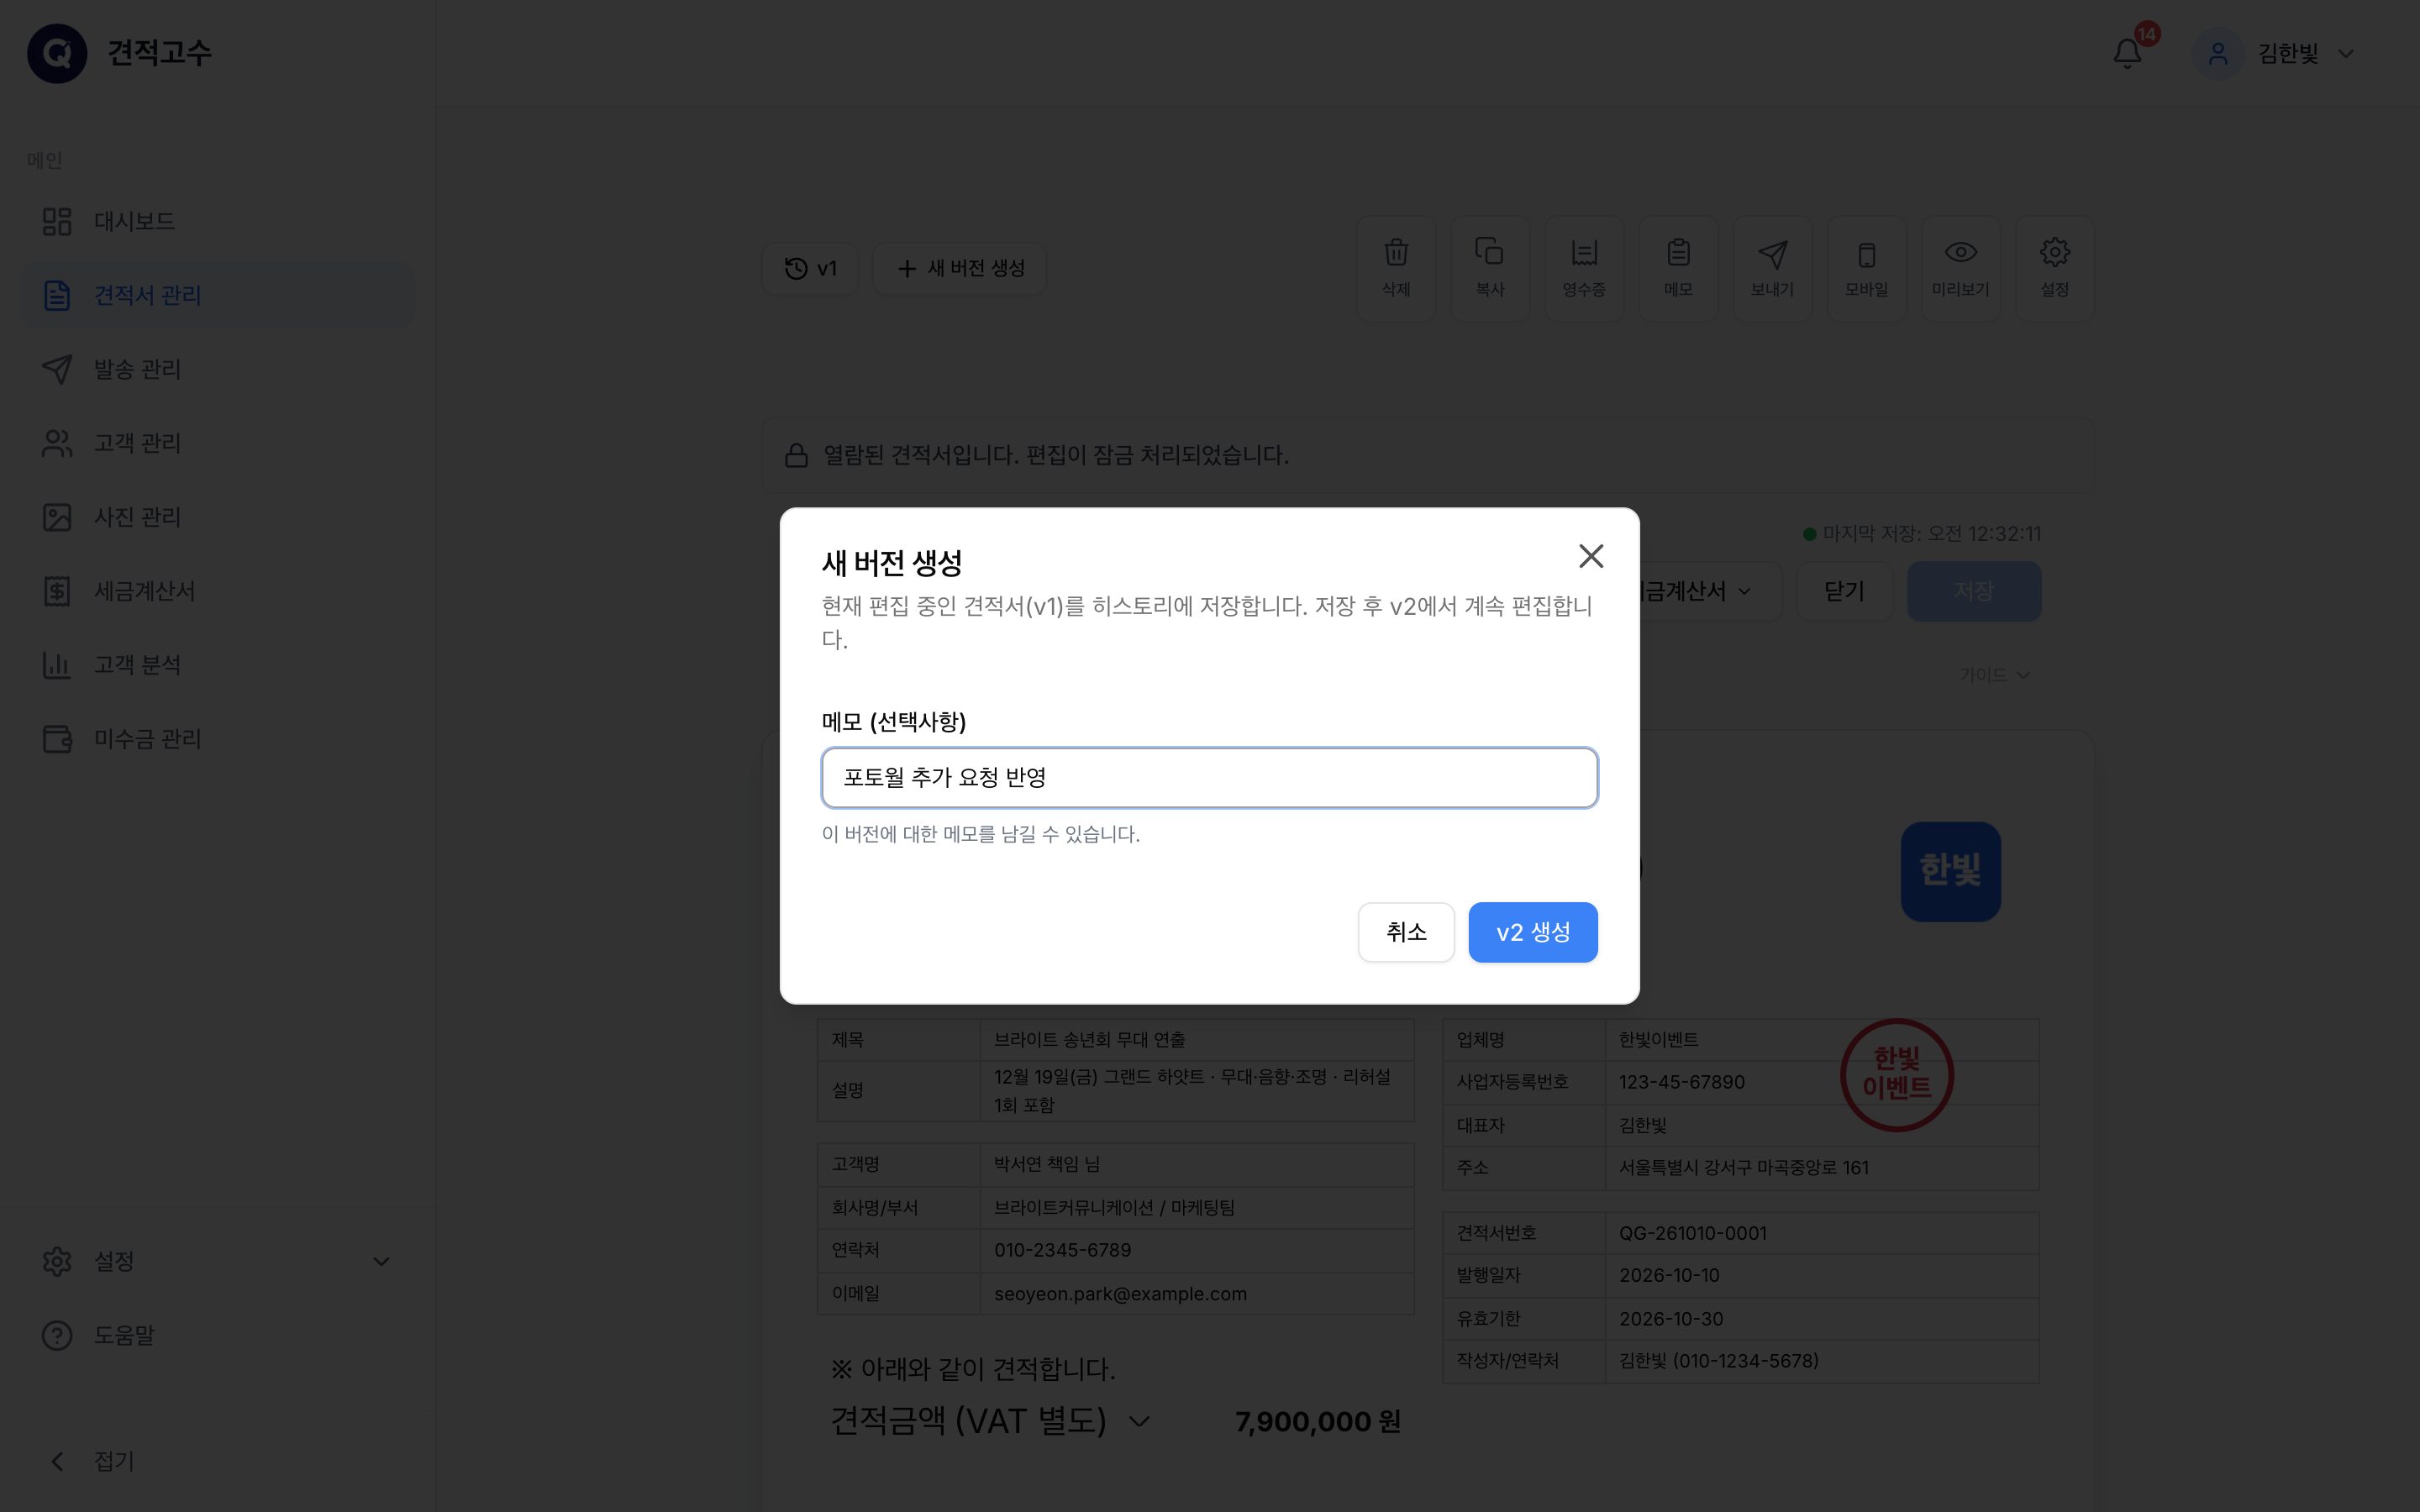
Task: Click the 견적고수 logo icon
Action: (57, 53)
